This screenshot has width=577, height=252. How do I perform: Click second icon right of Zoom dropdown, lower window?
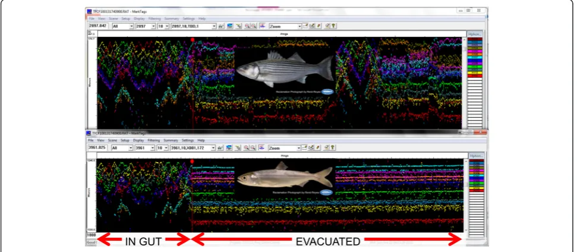point(311,148)
